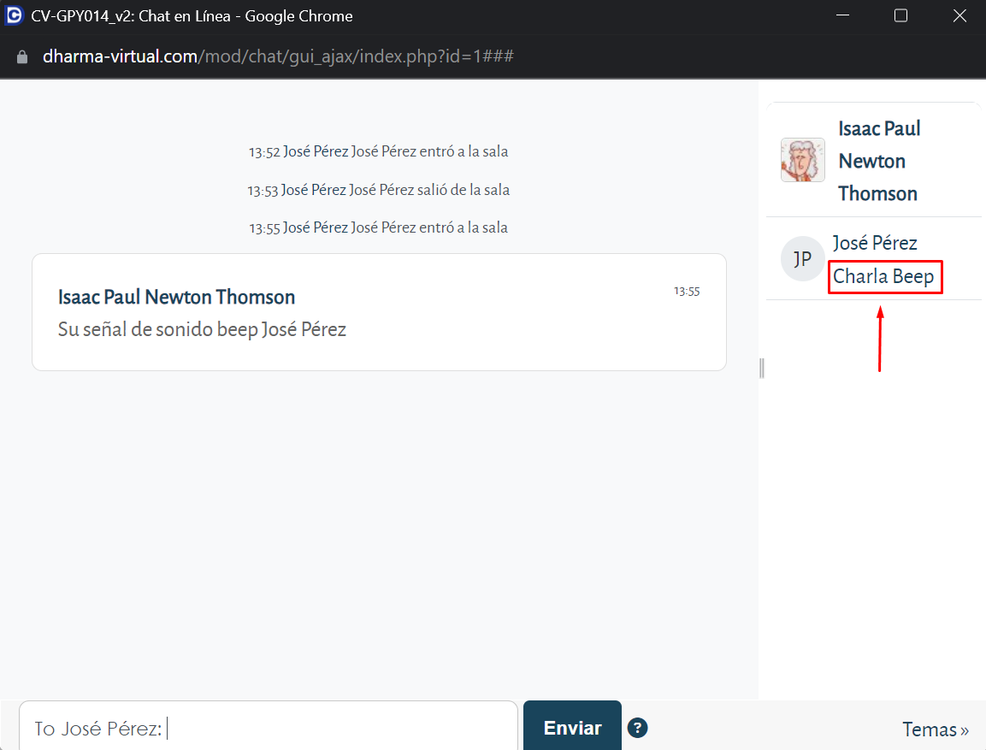Click the user panel resize handle
The height and width of the screenshot is (750, 986).
761,368
